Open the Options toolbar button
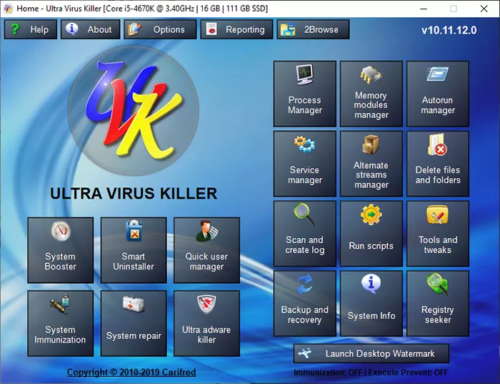The height and width of the screenshot is (384, 500). coord(160,29)
